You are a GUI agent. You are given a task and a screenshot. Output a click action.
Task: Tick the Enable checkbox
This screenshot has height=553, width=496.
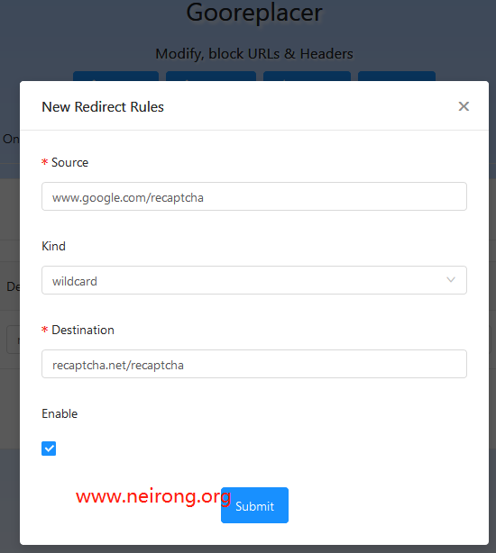(x=49, y=449)
